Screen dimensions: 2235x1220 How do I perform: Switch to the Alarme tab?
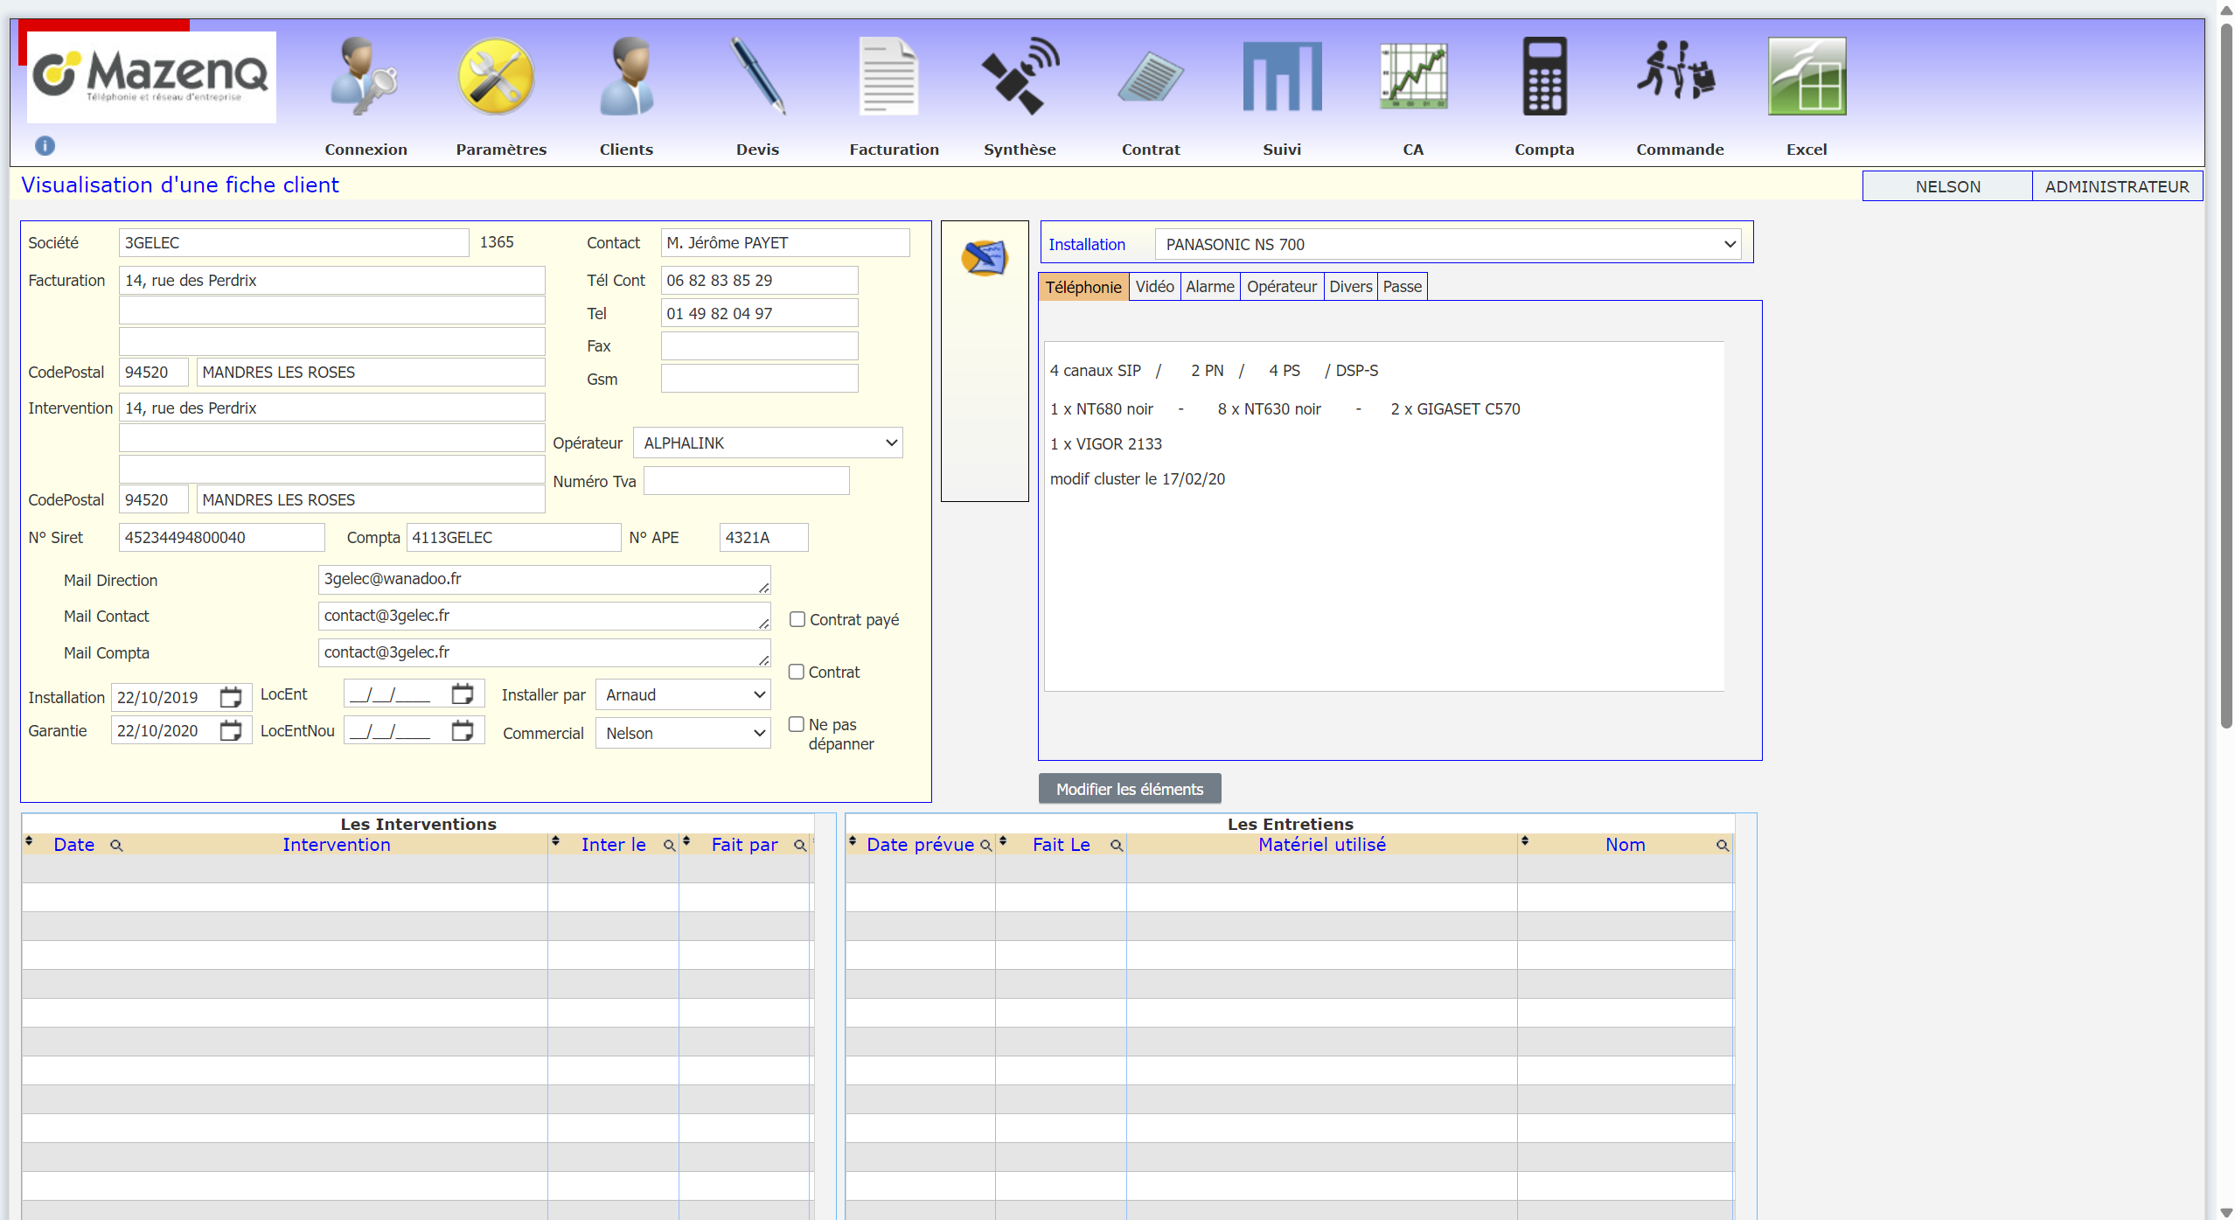pyautogui.click(x=1210, y=287)
